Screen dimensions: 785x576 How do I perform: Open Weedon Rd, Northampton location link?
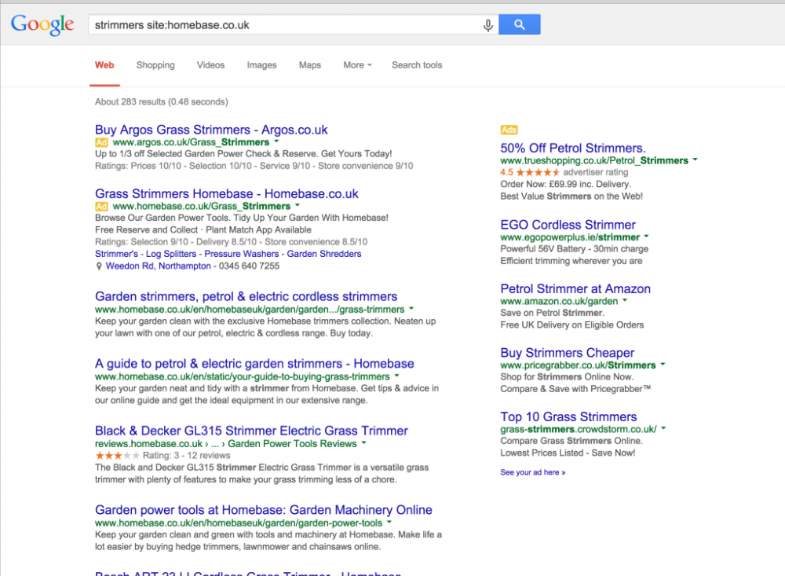159,266
